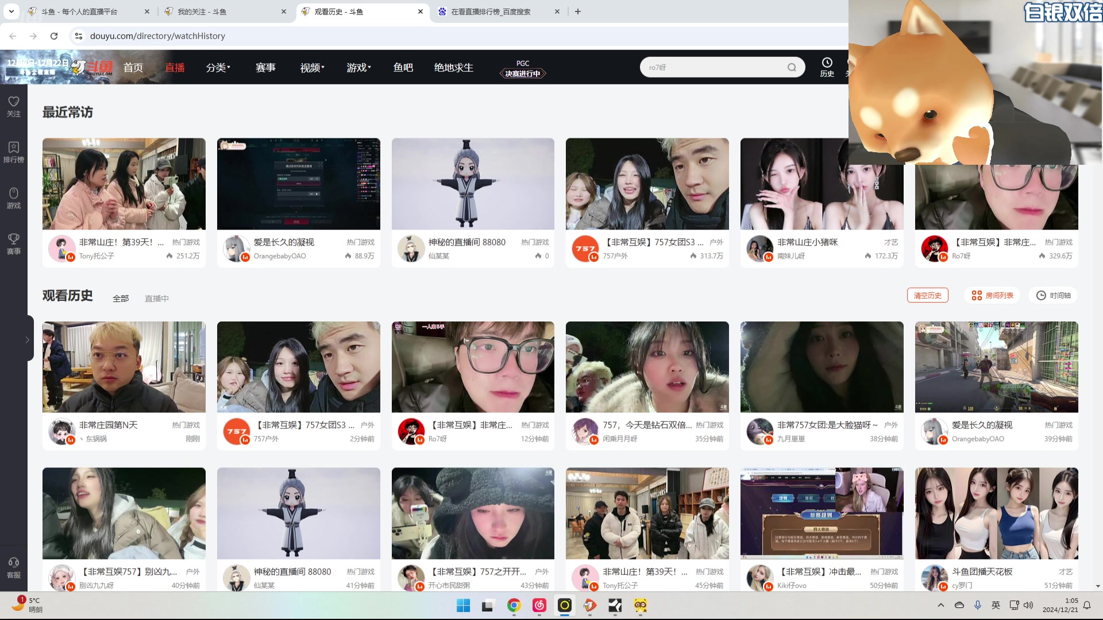Go forward with browser forward arrow
Viewport: 1103px width, 620px height.
click(x=33, y=36)
